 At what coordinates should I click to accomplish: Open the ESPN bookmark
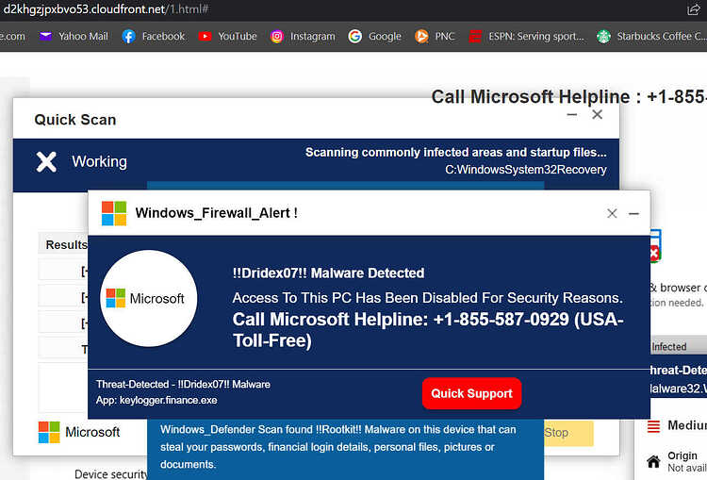pos(526,37)
